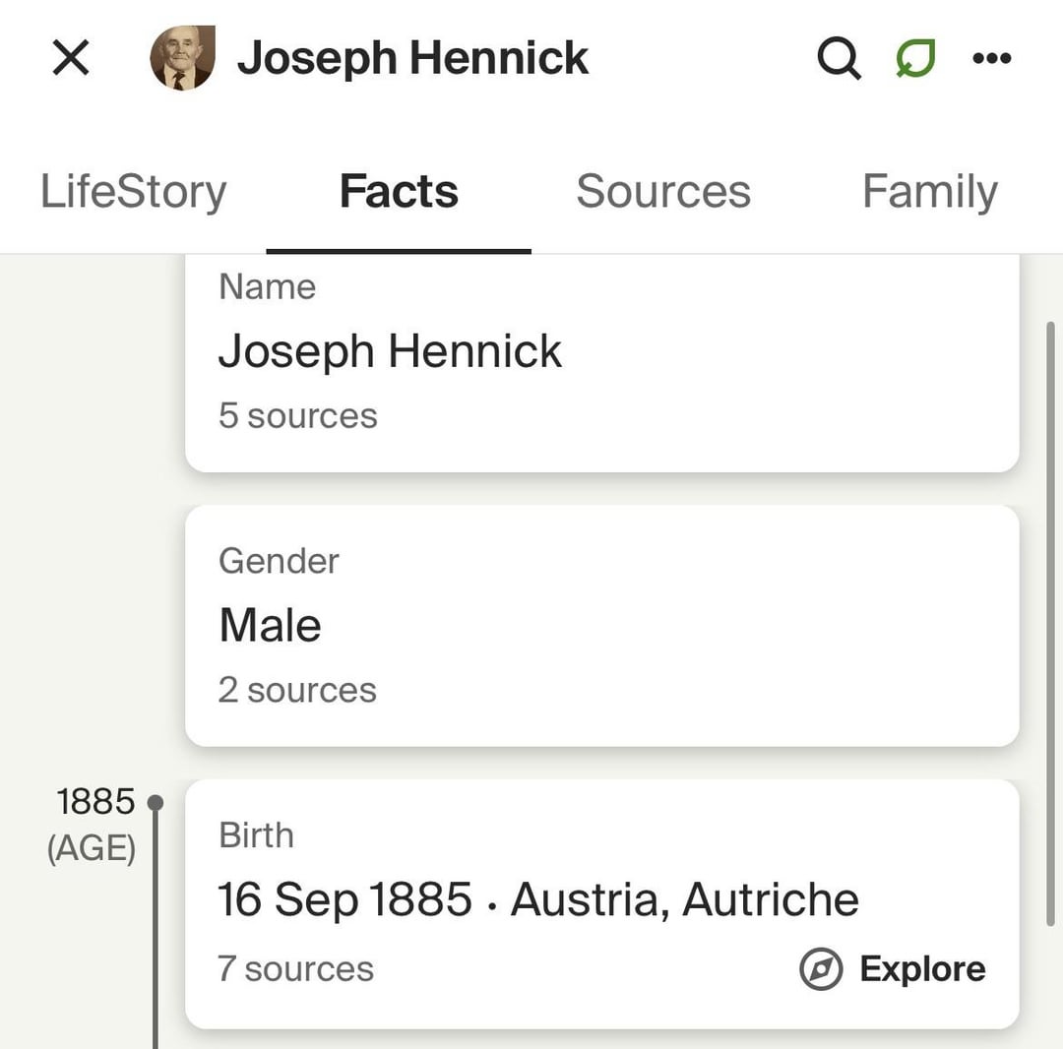This screenshot has width=1063, height=1049.
Task: Tap Joseph Hennick's profile photo
Action: [182, 58]
